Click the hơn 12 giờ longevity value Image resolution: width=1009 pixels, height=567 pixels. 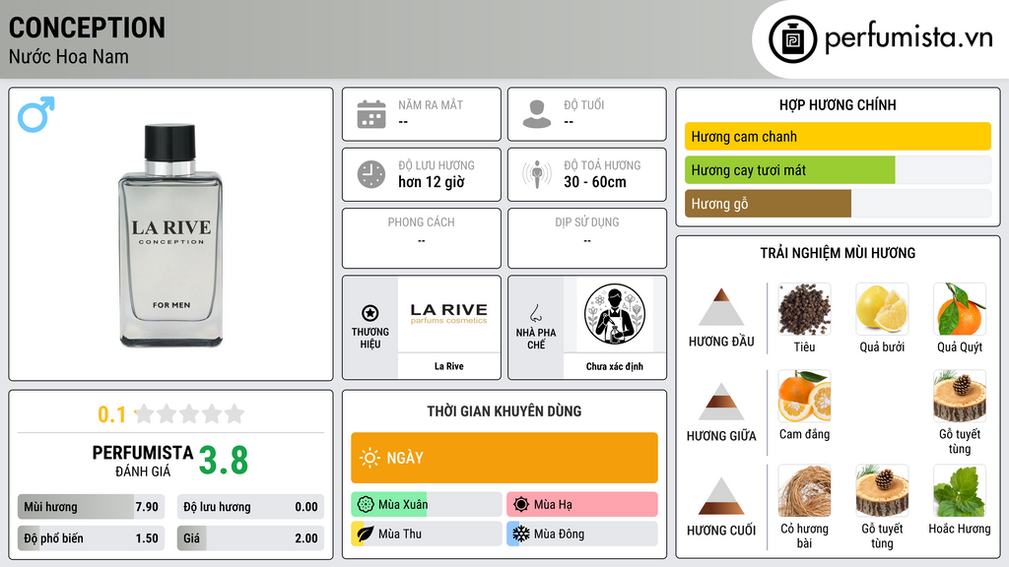tap(432, 182)
